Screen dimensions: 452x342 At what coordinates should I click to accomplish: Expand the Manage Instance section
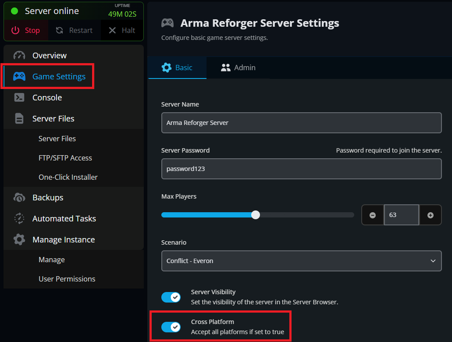coord(74,239)
